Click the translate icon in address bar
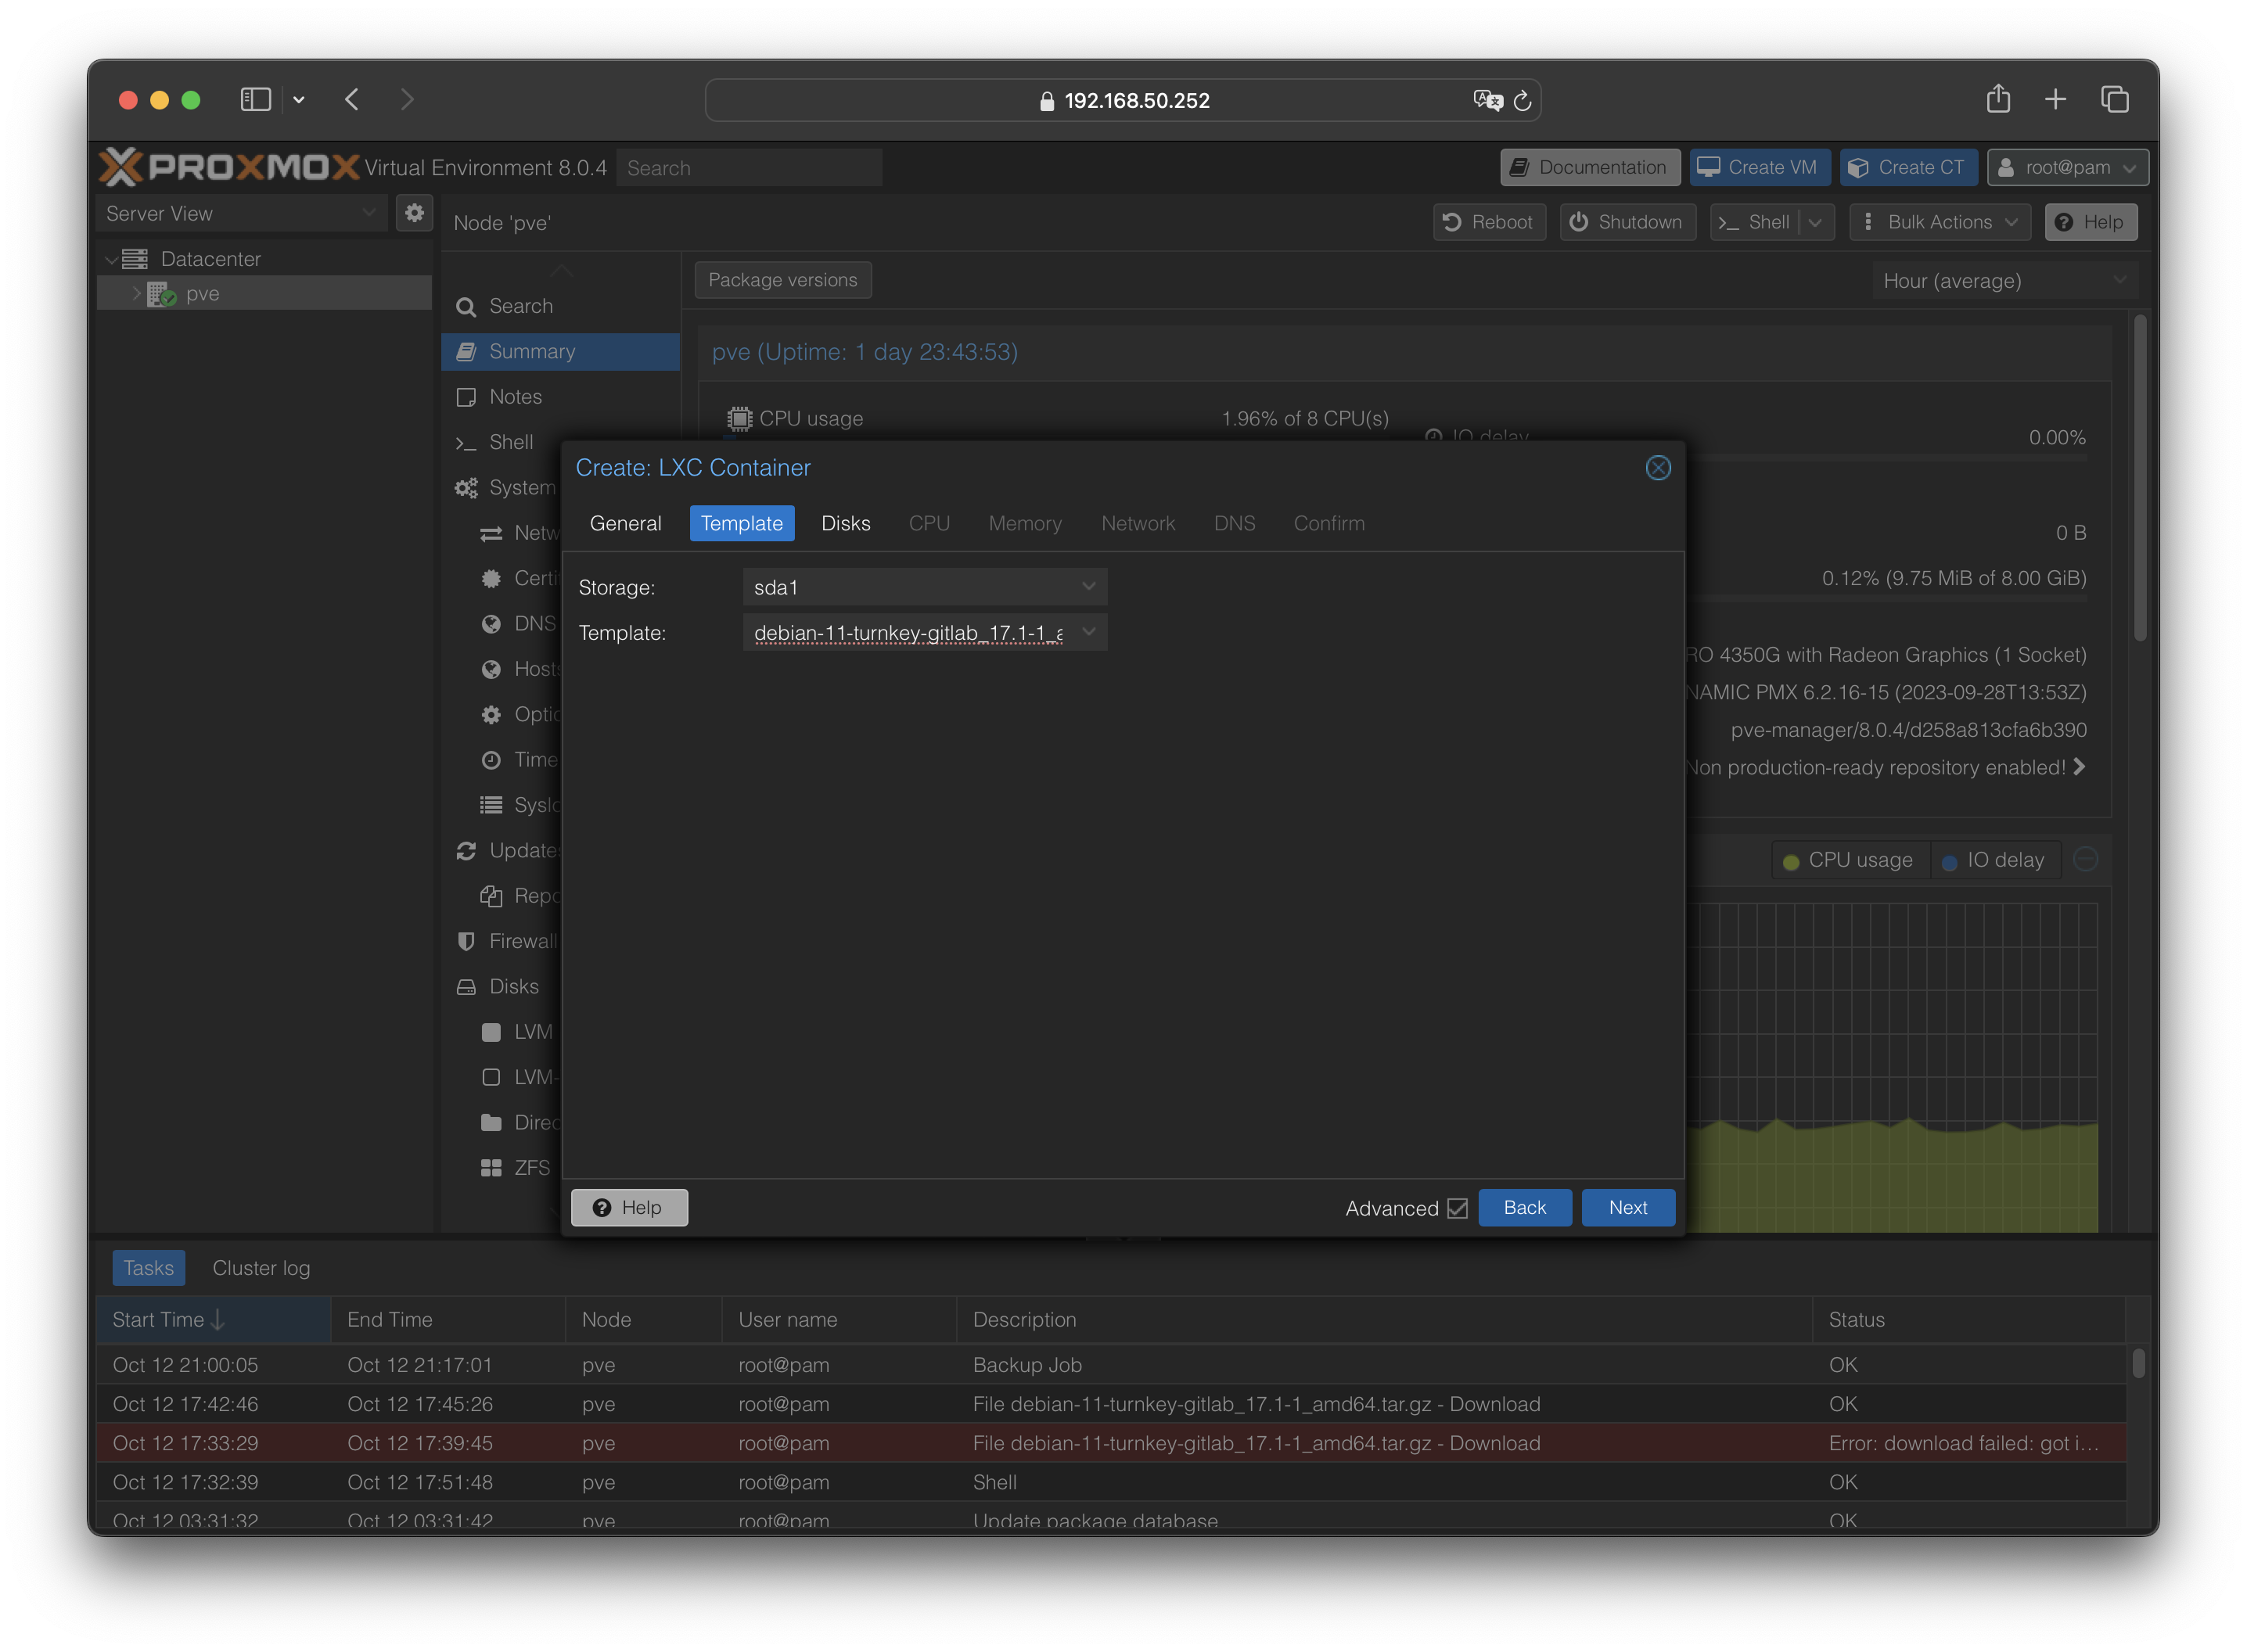The height and width of the screenshot is (1652, 2247). click(x=1487, y=100)
